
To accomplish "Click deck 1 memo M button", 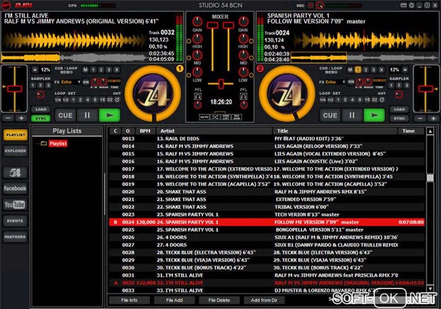I will 86,70.
